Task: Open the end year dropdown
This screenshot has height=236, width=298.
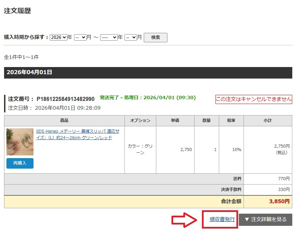Action: [x=109, y=37]
